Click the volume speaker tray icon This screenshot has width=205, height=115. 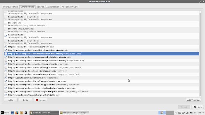pos(191,113)
